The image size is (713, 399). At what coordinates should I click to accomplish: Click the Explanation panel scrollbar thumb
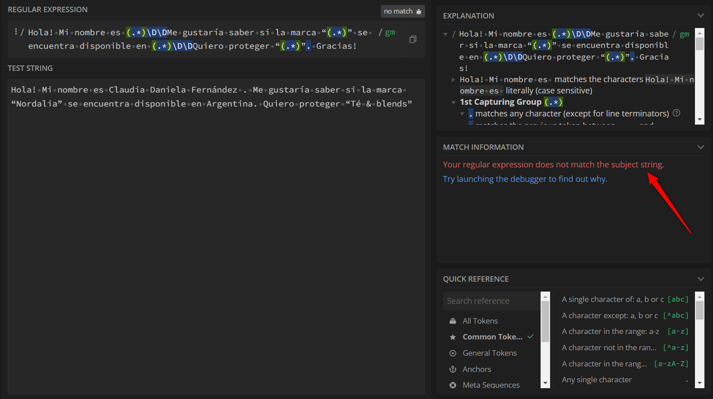[x=699, y=44]
